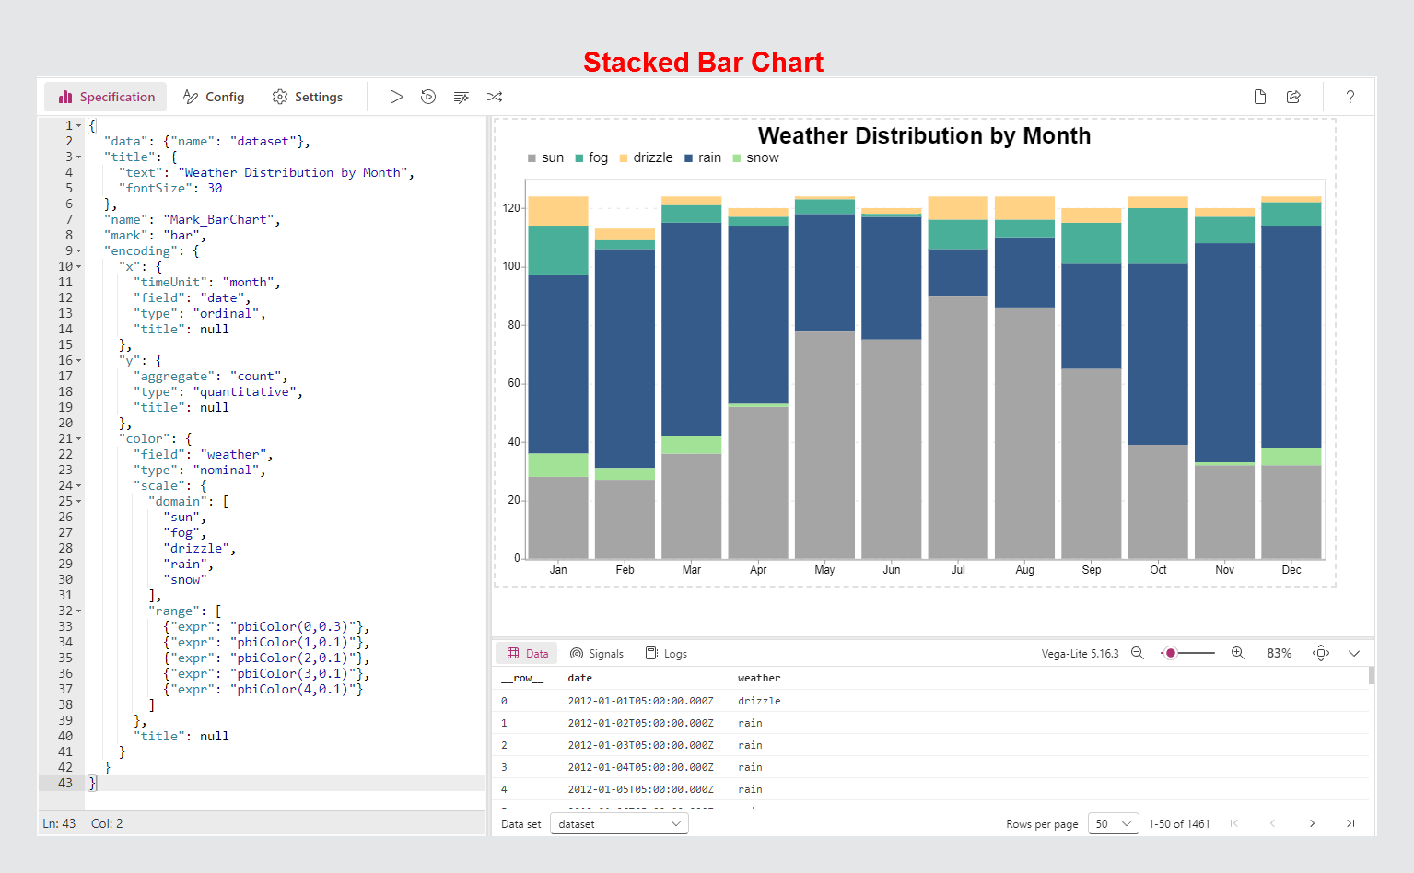Advance to next data page with right arrow
This screenshot has width=1414, height=873.
click(x=1312, y=823)
